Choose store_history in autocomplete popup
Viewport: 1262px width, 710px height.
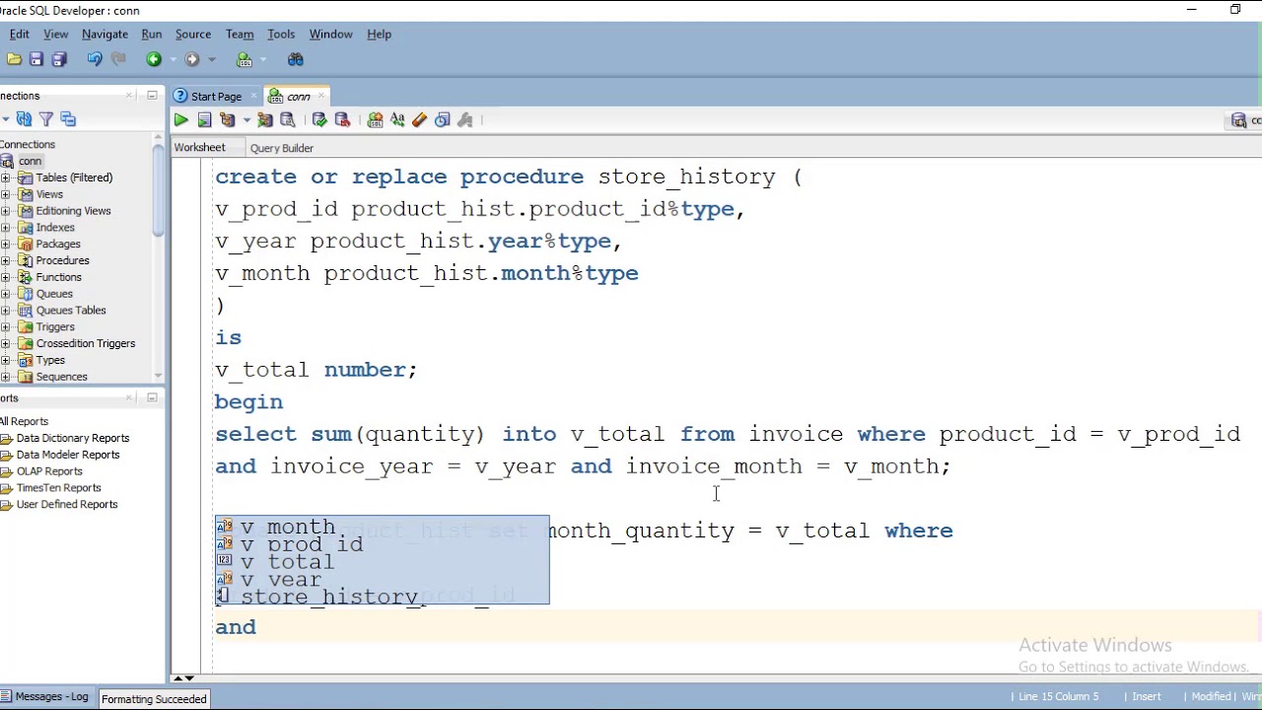383,597
